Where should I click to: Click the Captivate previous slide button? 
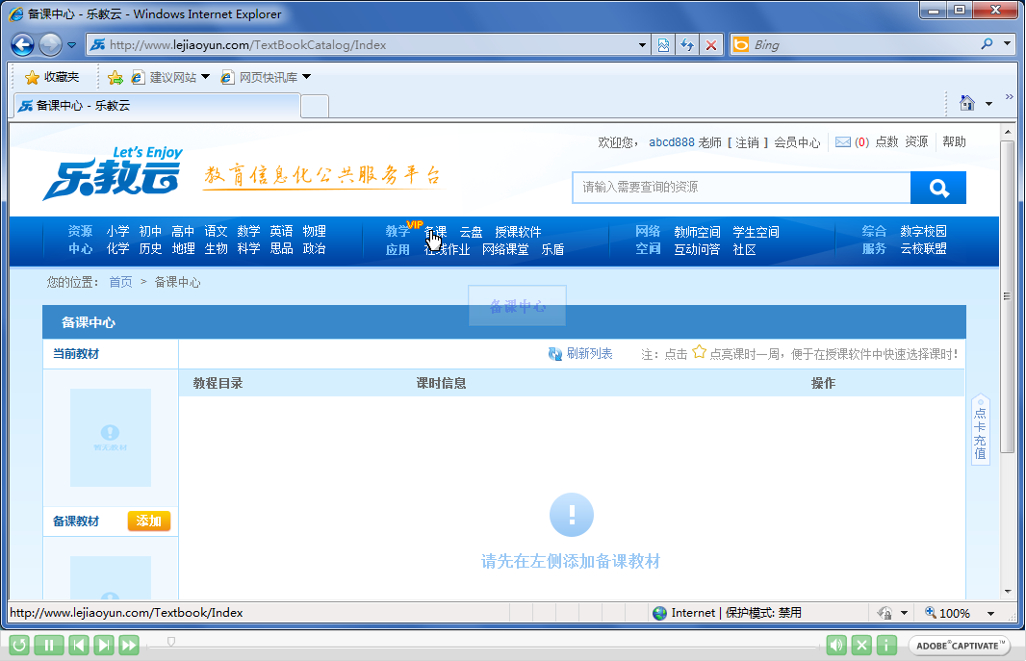point(79,646)
